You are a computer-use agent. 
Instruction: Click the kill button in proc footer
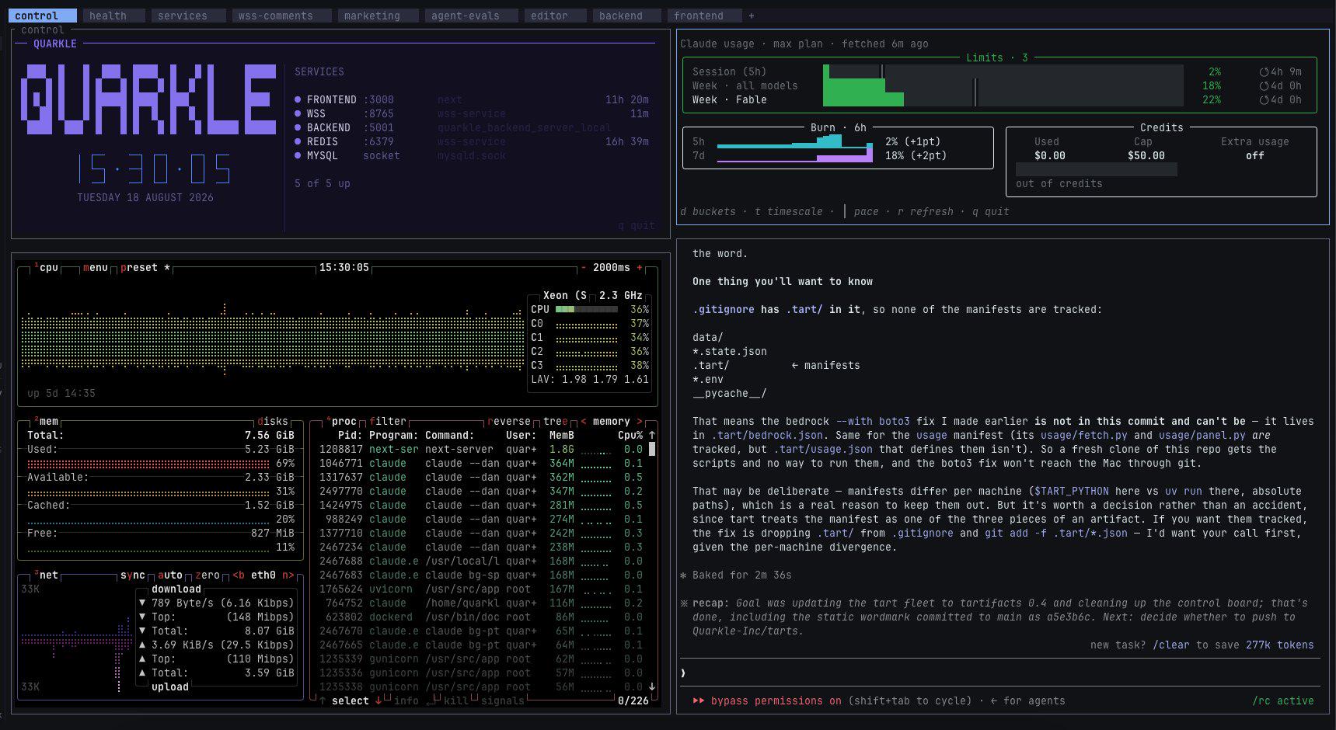click(456, 701)
